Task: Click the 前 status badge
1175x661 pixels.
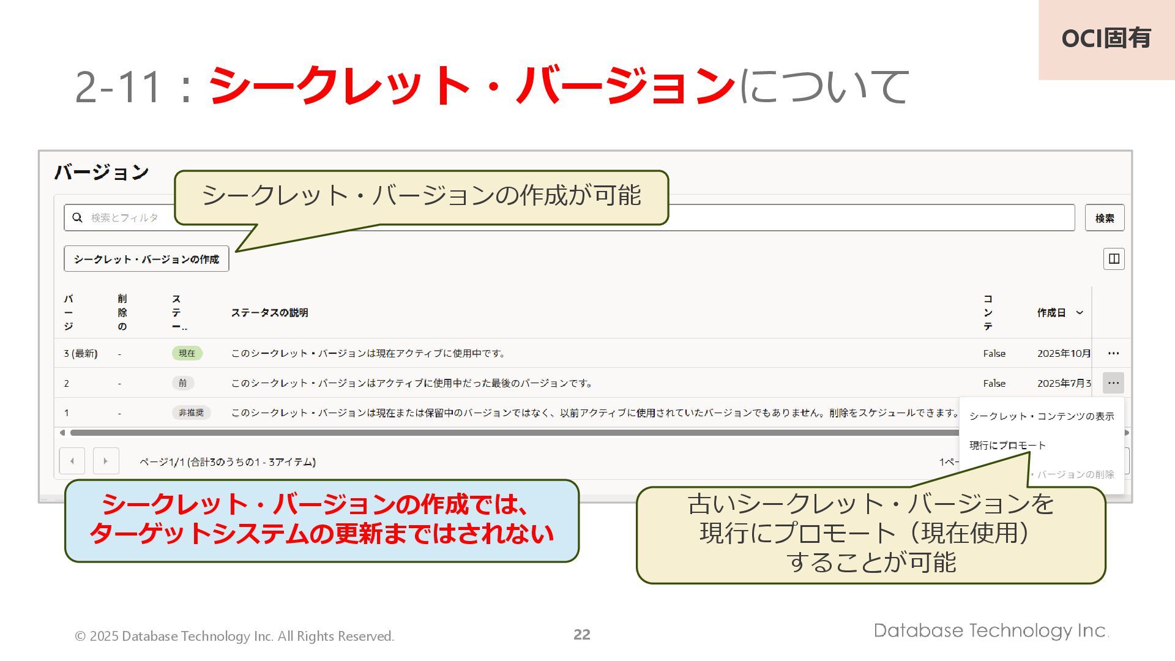Action: tap(182, 383)
